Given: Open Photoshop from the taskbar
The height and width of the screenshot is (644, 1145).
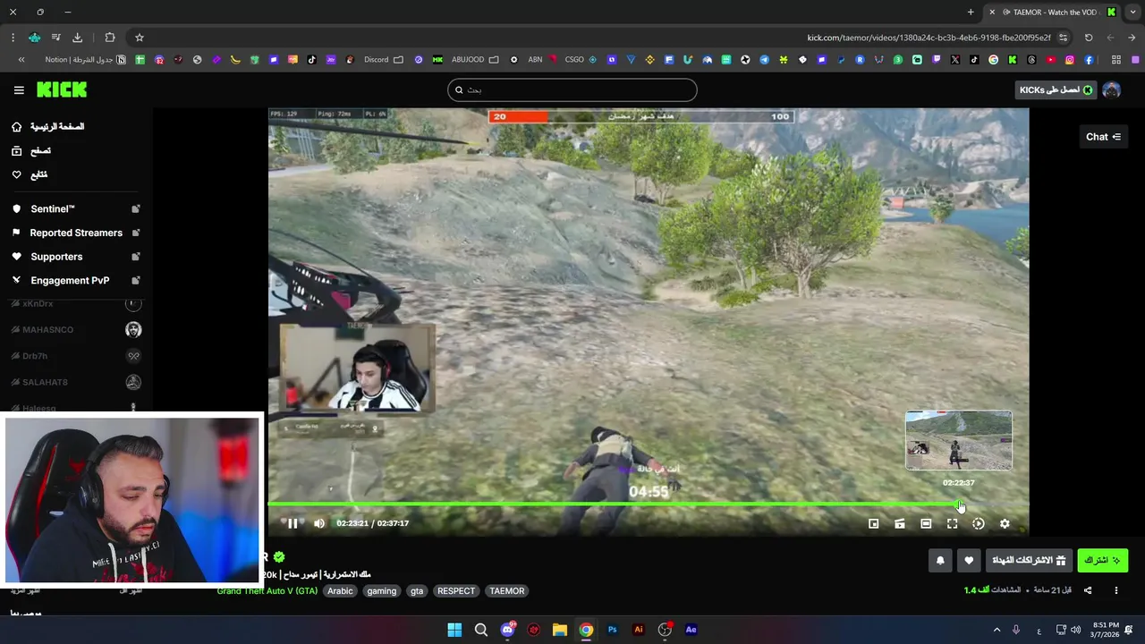Looking at the screenshot, I should 613,630.
